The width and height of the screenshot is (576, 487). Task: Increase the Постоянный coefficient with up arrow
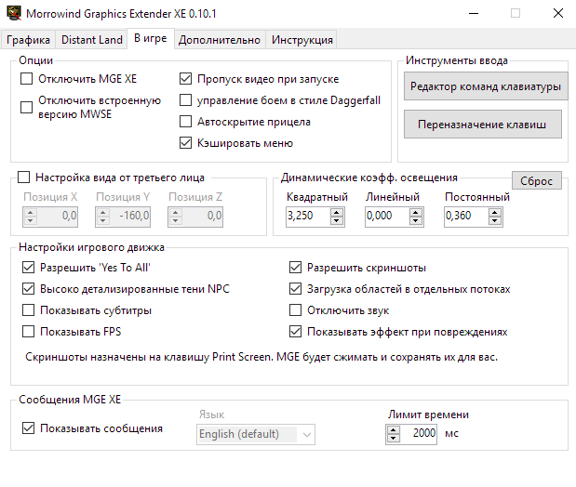(x=495, y=212)
